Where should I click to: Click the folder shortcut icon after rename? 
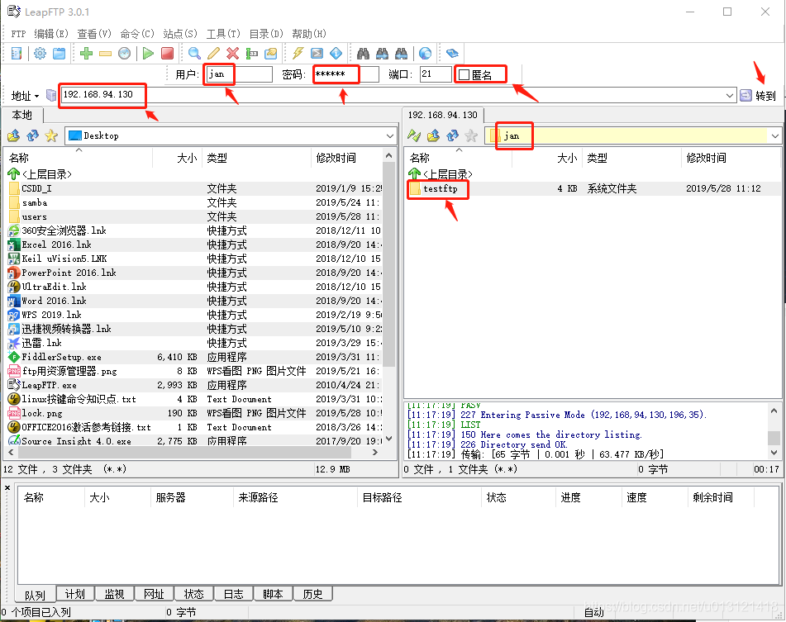point(271,53)
